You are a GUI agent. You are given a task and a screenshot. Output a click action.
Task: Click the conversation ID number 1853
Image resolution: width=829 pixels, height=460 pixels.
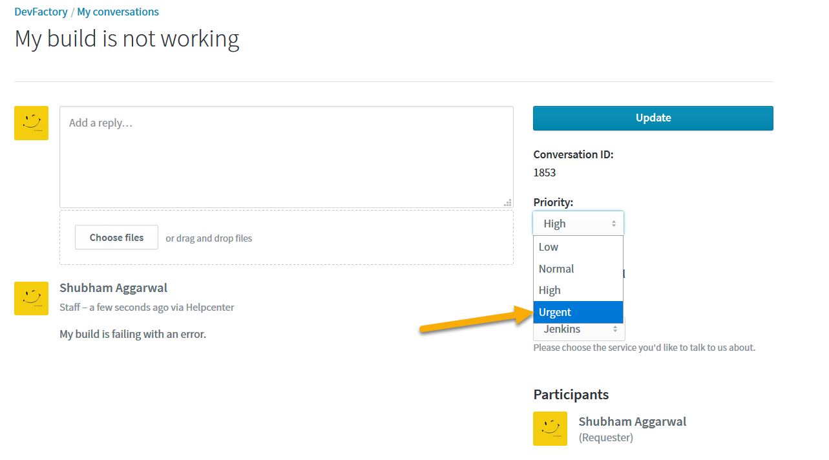click(545, 172)
